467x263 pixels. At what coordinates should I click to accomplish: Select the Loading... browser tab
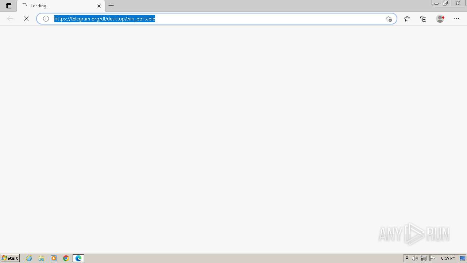tap(61, 6)
